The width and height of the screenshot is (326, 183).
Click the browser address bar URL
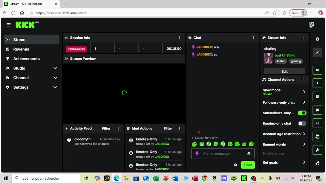coord(61,13)
